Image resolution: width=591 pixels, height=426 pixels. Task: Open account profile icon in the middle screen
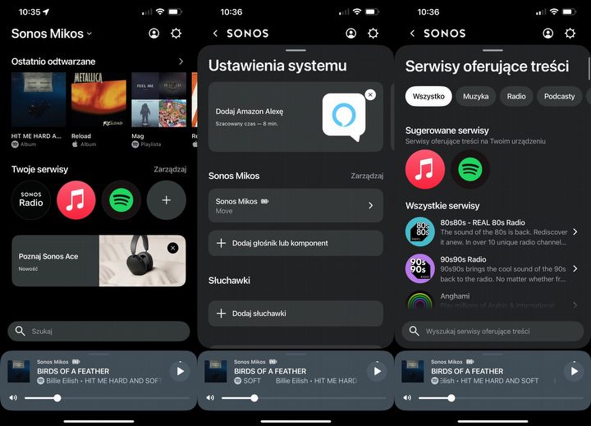pos(351,34)
